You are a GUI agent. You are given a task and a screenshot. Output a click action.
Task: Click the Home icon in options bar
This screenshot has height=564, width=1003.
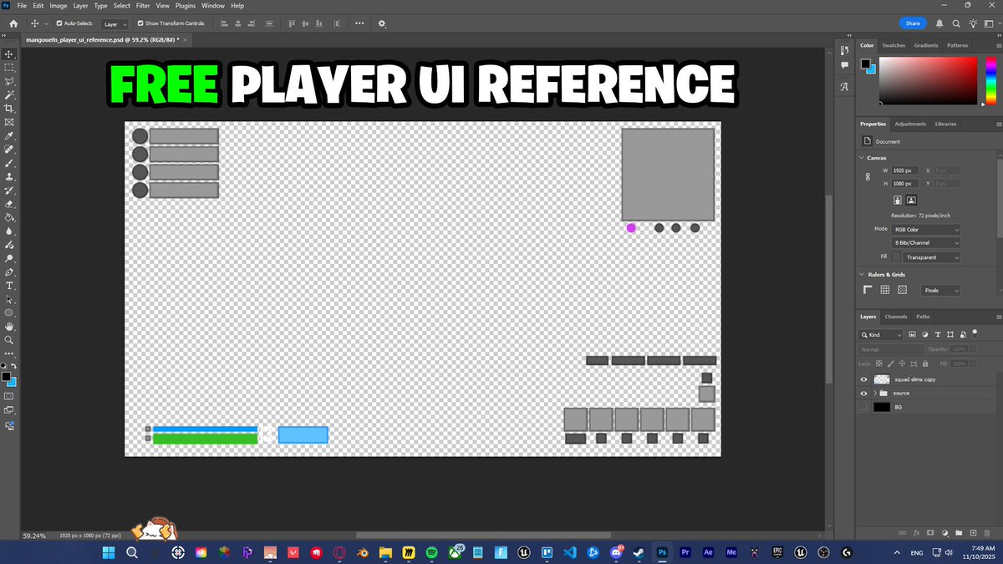point(13,23)
